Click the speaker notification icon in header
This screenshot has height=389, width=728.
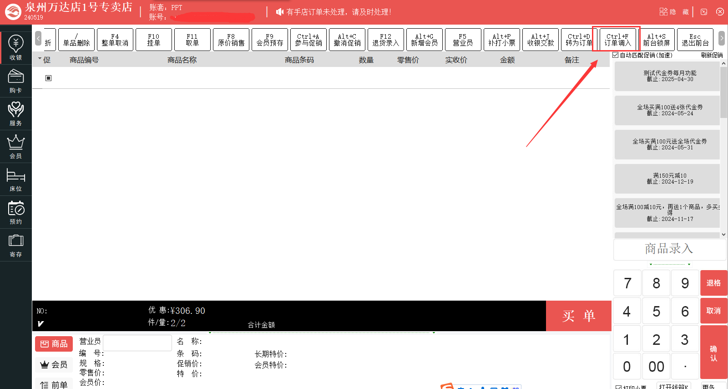(280, 12)
